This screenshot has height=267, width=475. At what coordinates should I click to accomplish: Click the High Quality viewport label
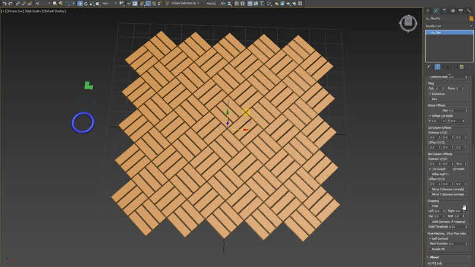click(32, 11)
